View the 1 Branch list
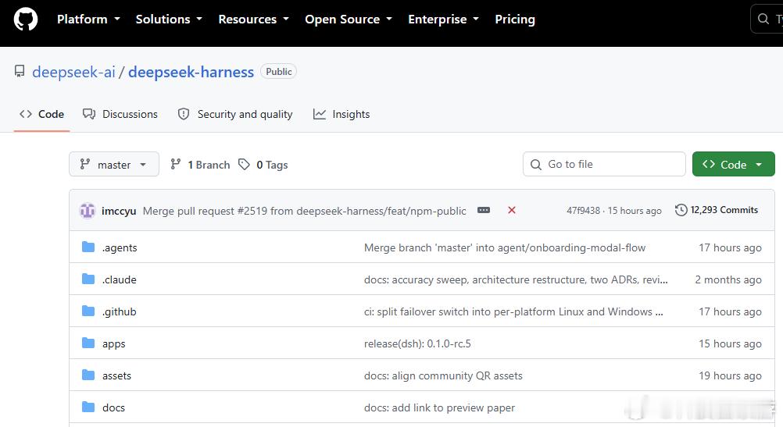Screen dimensions: 783x427 [200, 165]
